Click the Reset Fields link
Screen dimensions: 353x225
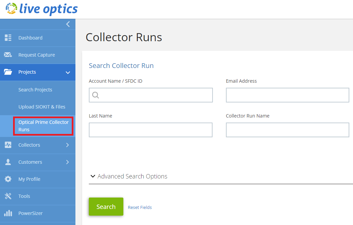point(140,208)
